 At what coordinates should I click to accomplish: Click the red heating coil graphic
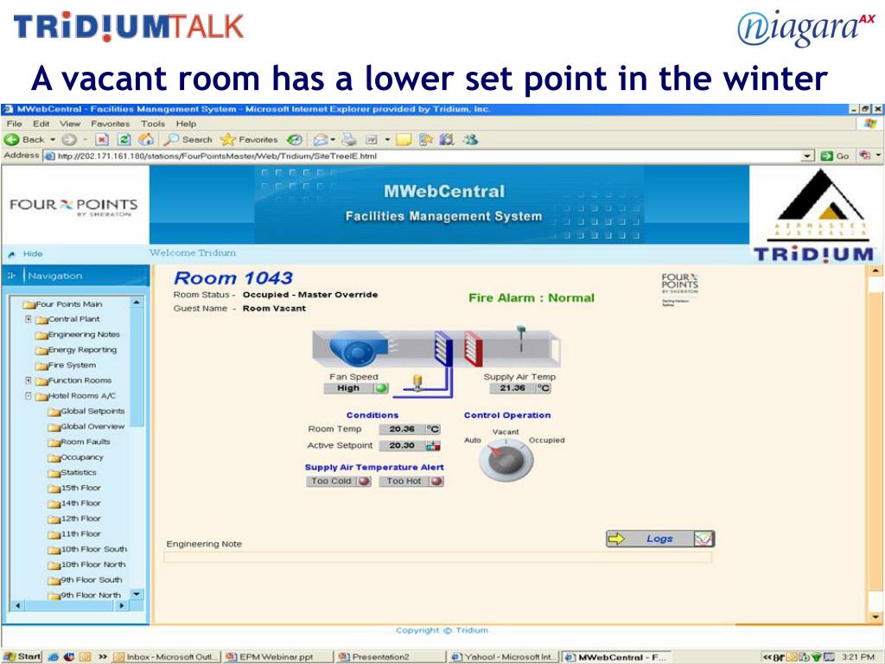click(473, 348)
